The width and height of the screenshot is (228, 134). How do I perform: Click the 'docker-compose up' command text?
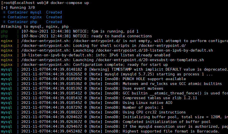pos(70,3)
